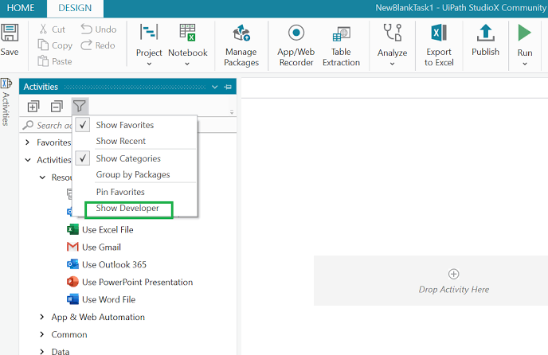The image size is (548, 355).
Task: Open the Notebook ribbon menu
Action: [x=188, y=45]
